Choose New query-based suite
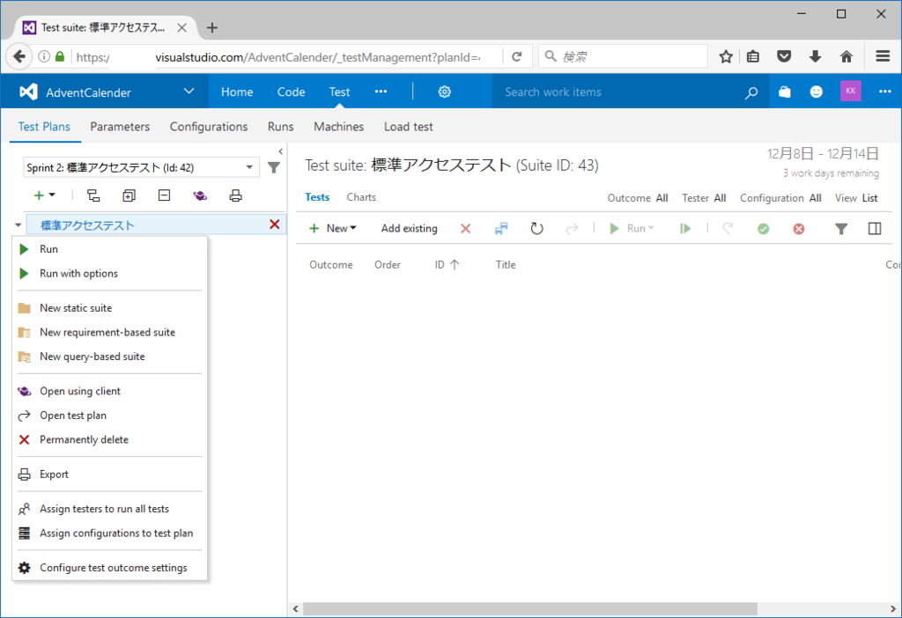This screenshot has height=618, width=902. (109, 357)
